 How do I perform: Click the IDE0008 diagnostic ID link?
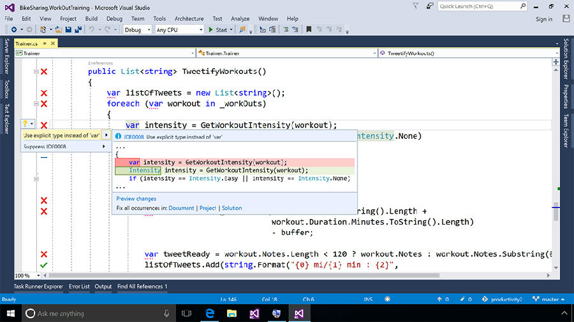[134, 137]
